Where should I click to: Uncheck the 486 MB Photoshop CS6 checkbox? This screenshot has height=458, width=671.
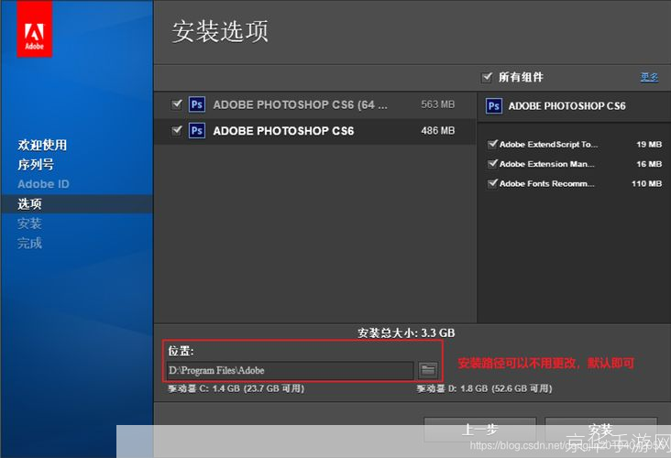click(176, 130)
